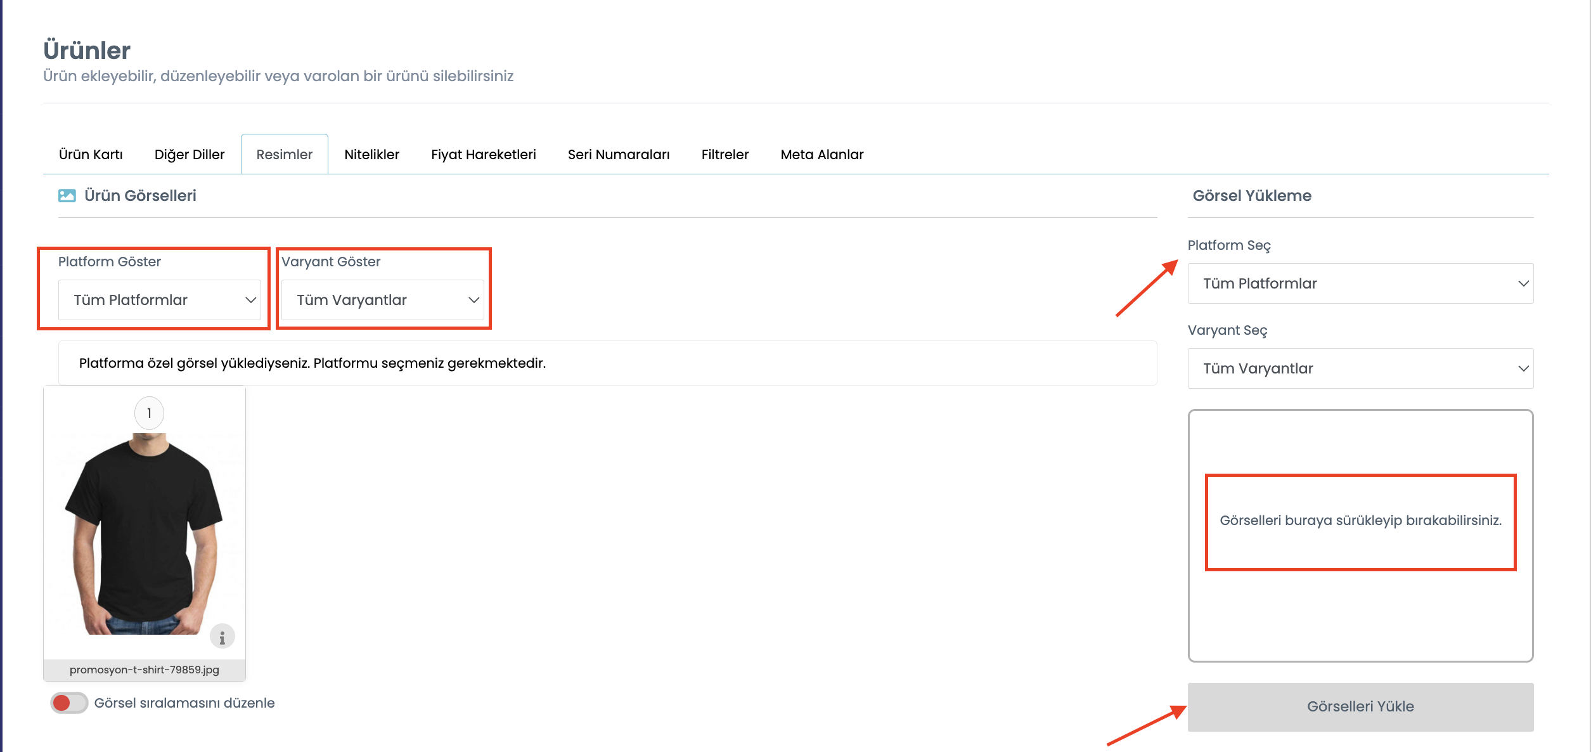Open the Platform Göster dropdown

[160, 300]
